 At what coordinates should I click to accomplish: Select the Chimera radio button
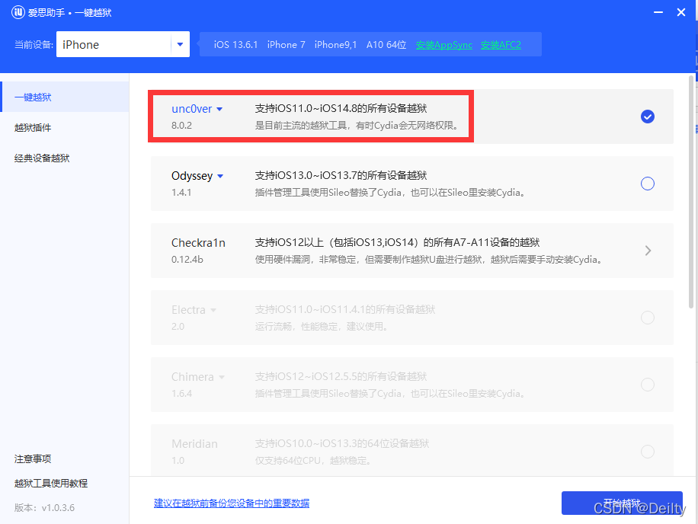coord(647,385)
